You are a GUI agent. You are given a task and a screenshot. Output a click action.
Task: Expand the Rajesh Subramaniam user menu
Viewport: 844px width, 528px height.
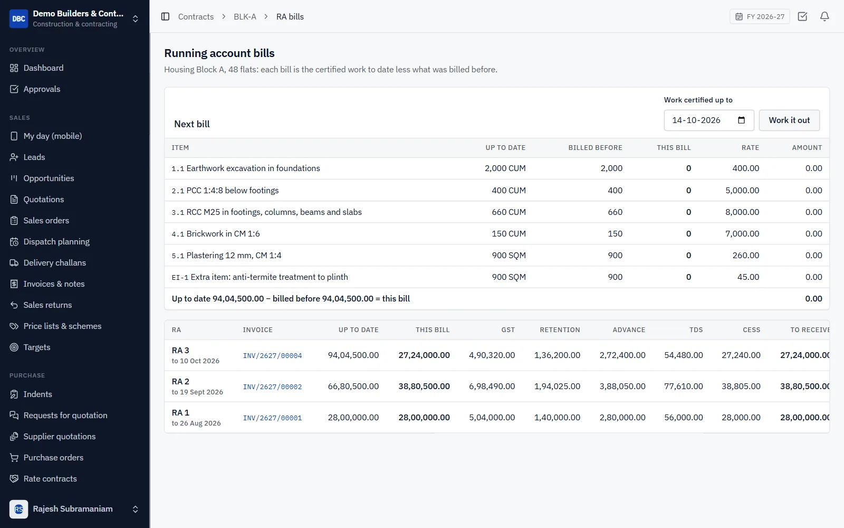click(136, 509)
